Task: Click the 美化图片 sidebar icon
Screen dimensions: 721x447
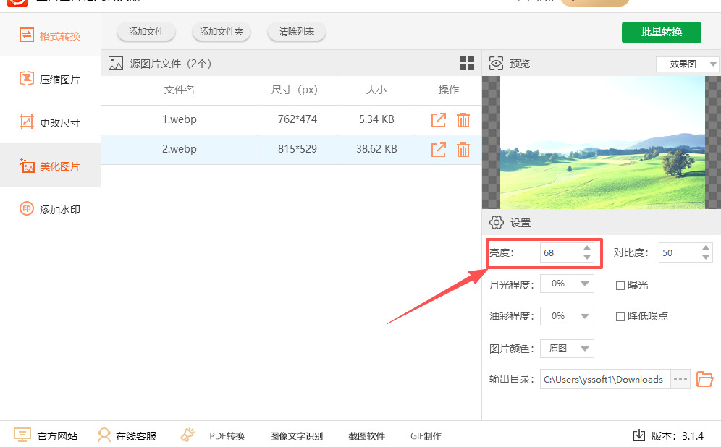Action: [x=27, y=165]
